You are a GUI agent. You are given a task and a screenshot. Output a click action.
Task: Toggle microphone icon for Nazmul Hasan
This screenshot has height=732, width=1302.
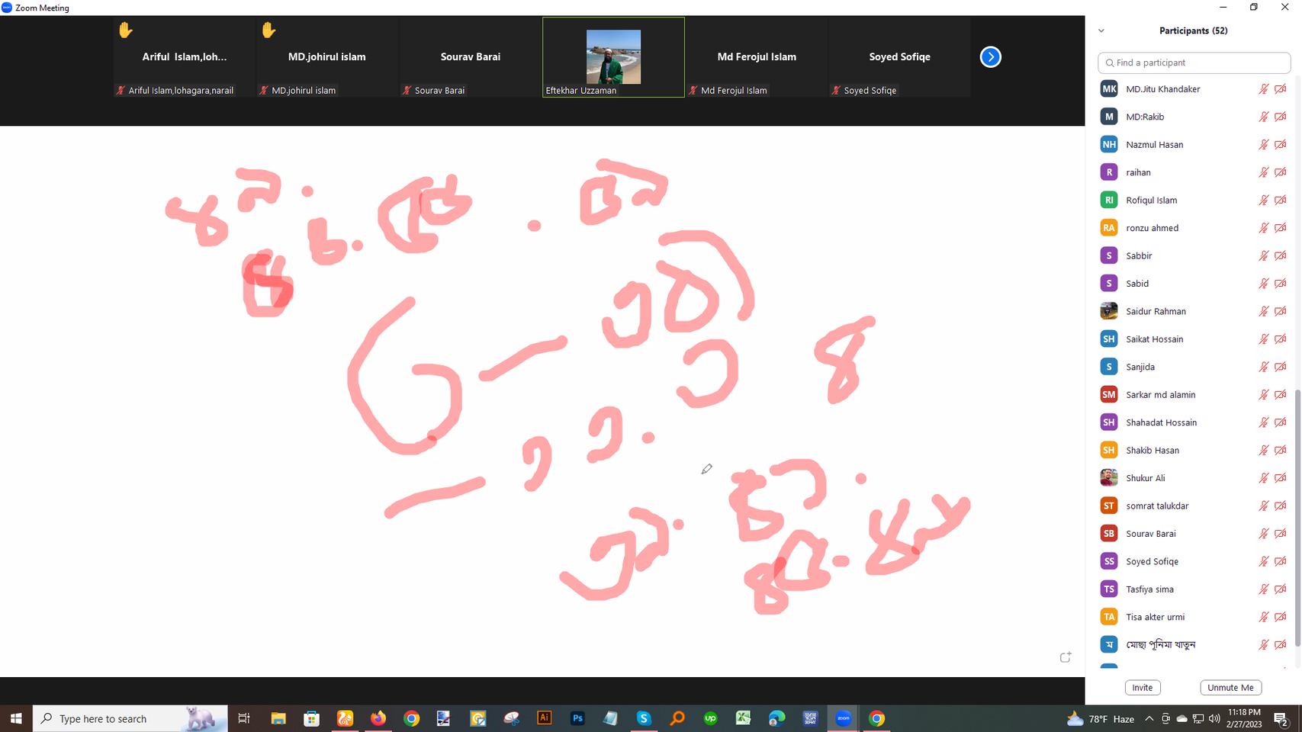(x=1263, y=145)
